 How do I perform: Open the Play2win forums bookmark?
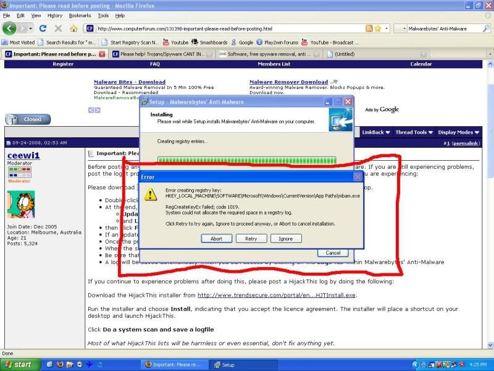(277, 42)
